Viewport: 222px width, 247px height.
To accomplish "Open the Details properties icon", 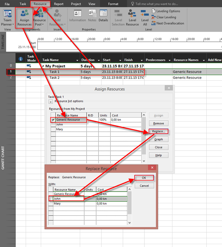I will point(103,15).
